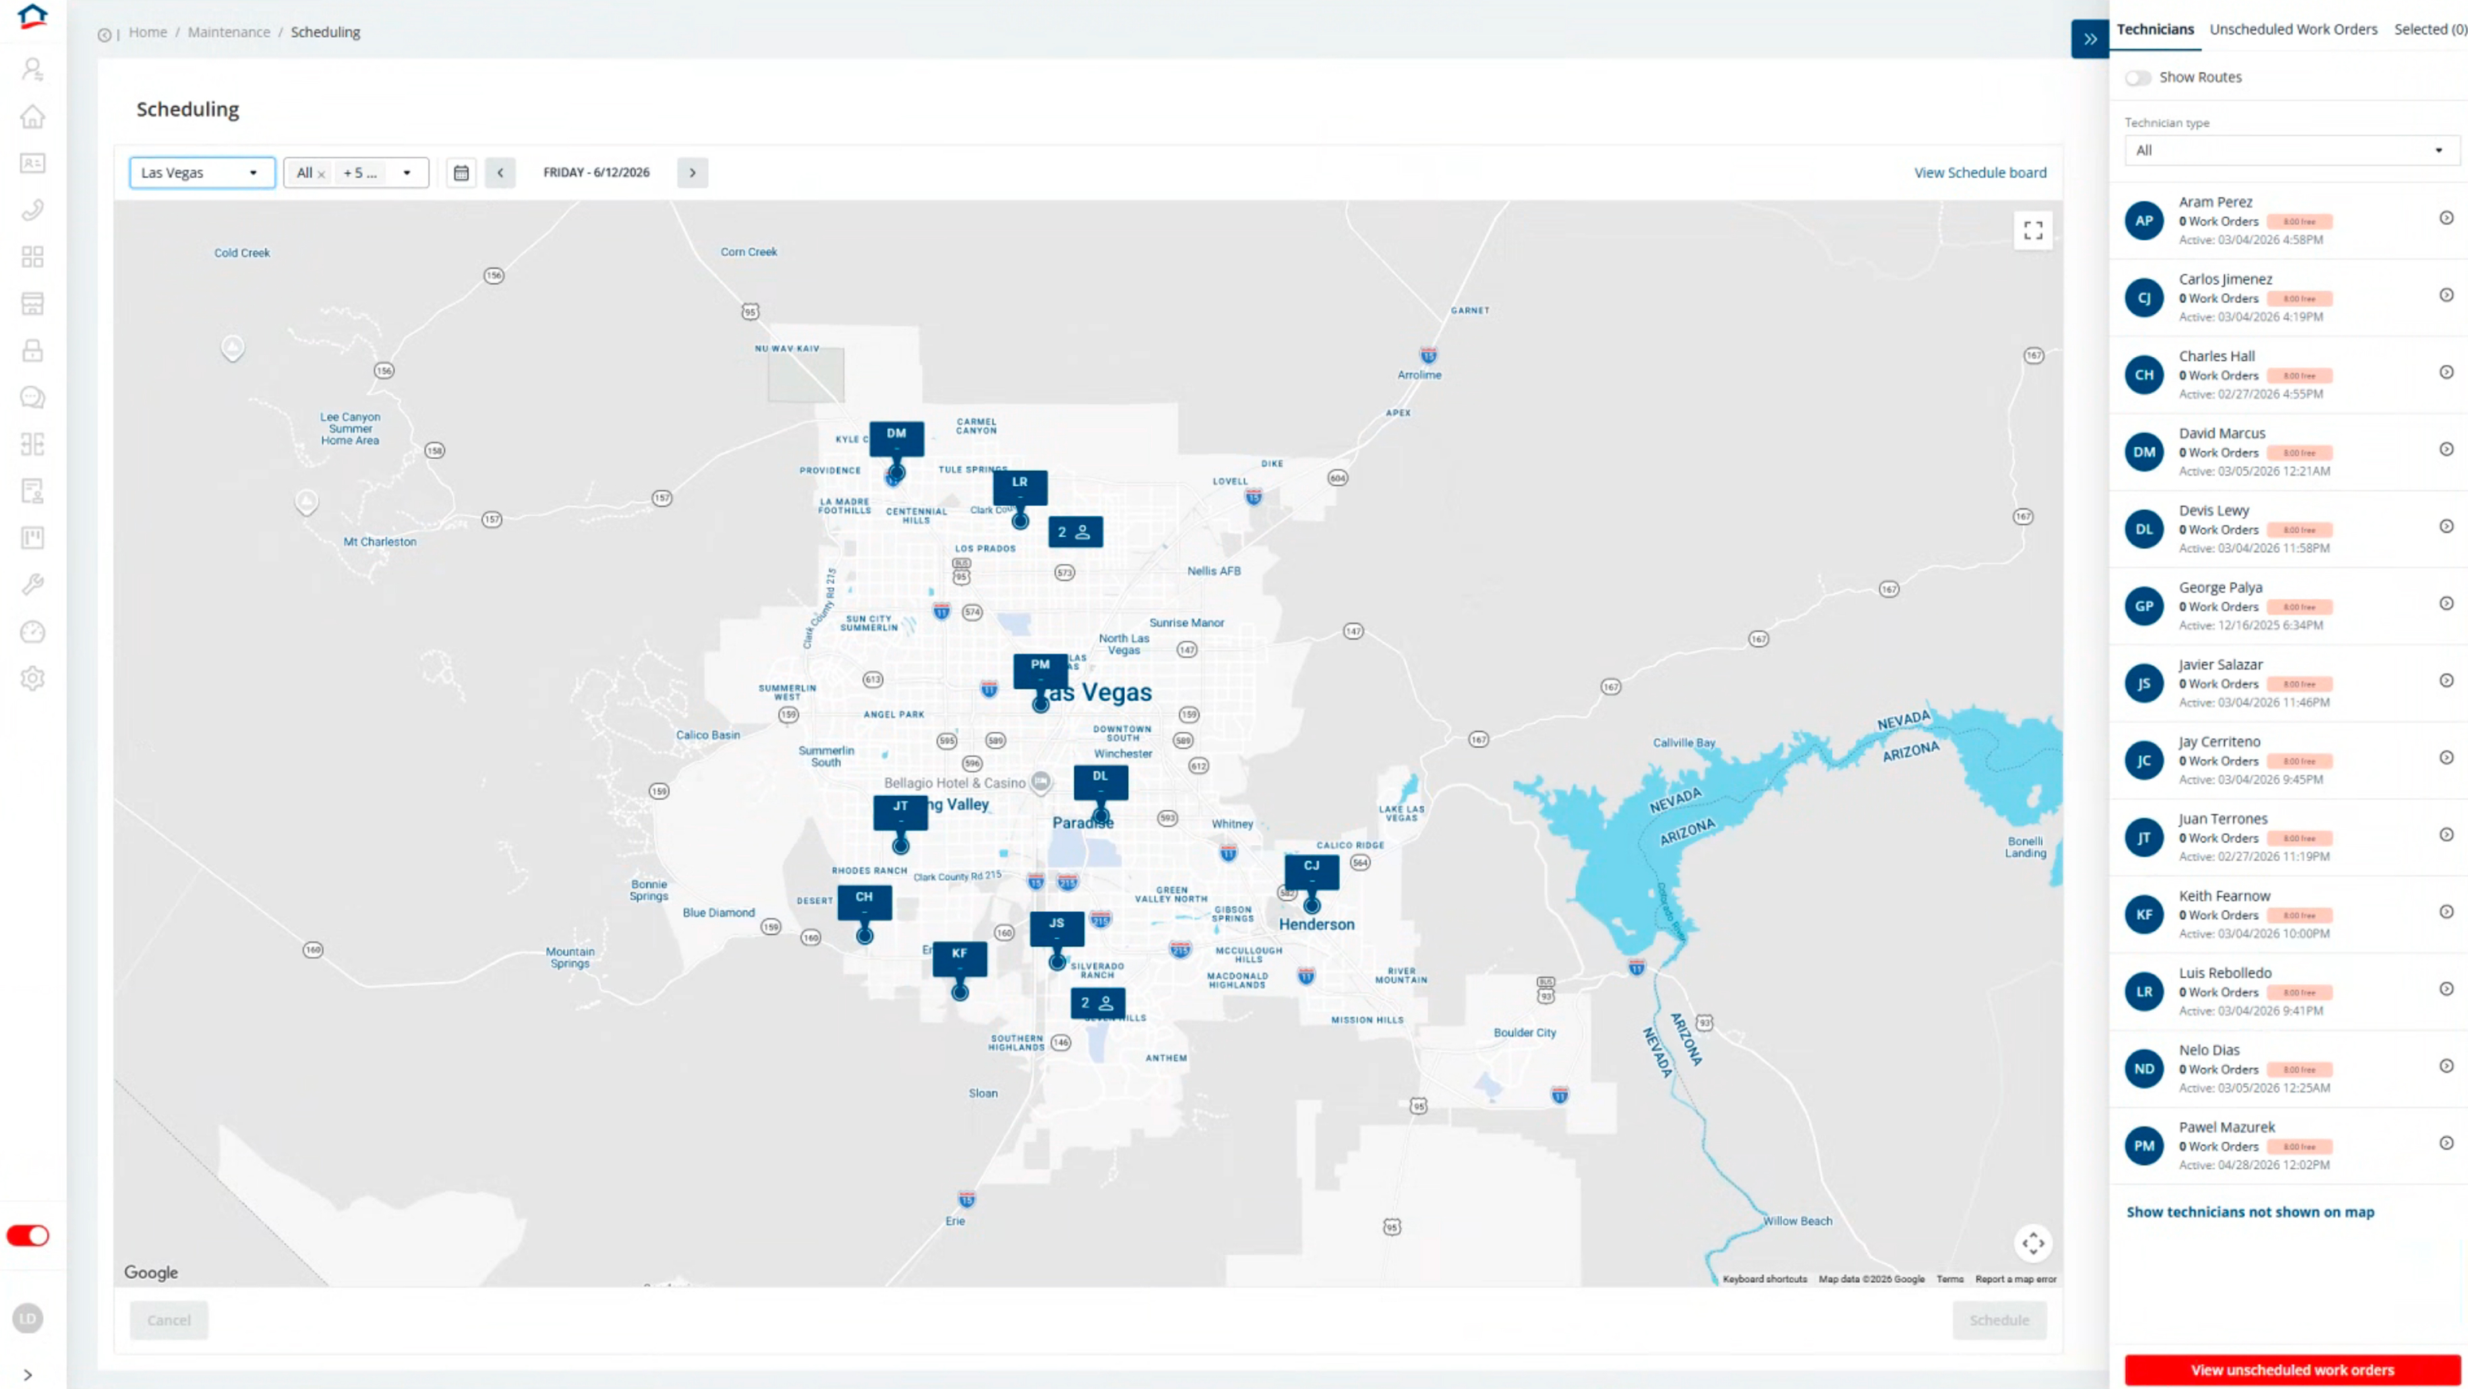Toggle map fullscreen view
This screenshot has height=1389, width=2468.
coord(2033,231)
